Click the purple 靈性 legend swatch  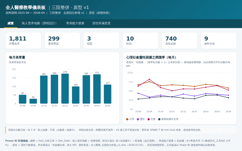pos(138,119)
